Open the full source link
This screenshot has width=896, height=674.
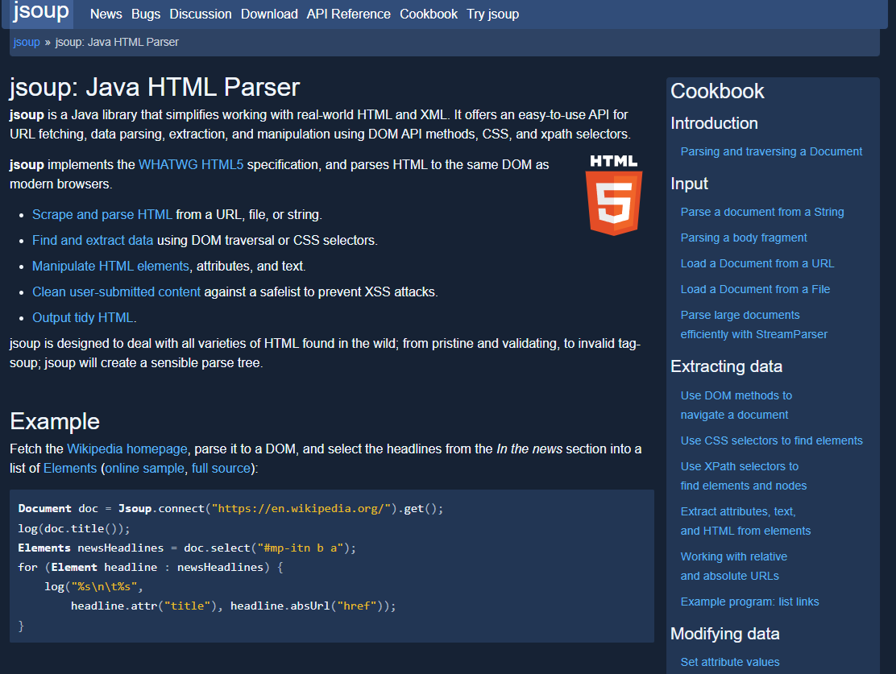tap(221, 469)
